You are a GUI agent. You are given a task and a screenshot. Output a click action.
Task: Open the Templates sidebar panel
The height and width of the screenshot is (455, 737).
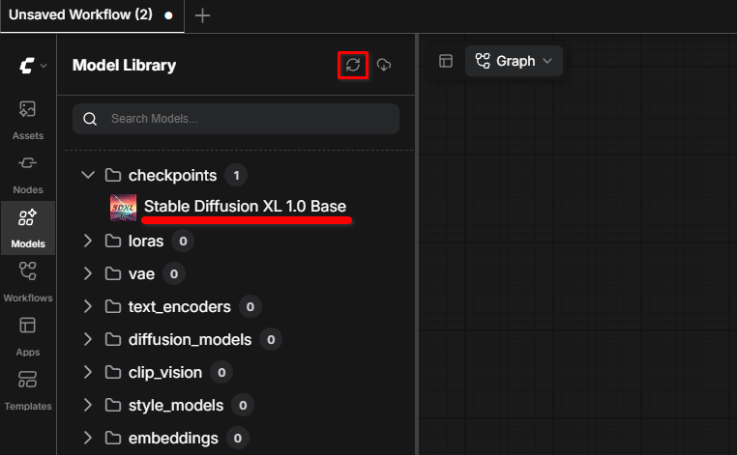click(28, 390)
